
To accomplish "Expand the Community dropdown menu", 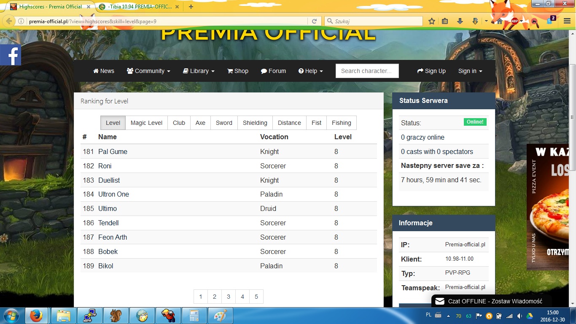I will [148, 71].
